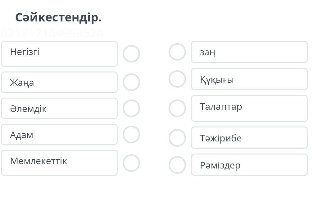The width and height of the screenshot is (318, 198).
Task: Click the Адам answer box
Action: click(59, 135)
